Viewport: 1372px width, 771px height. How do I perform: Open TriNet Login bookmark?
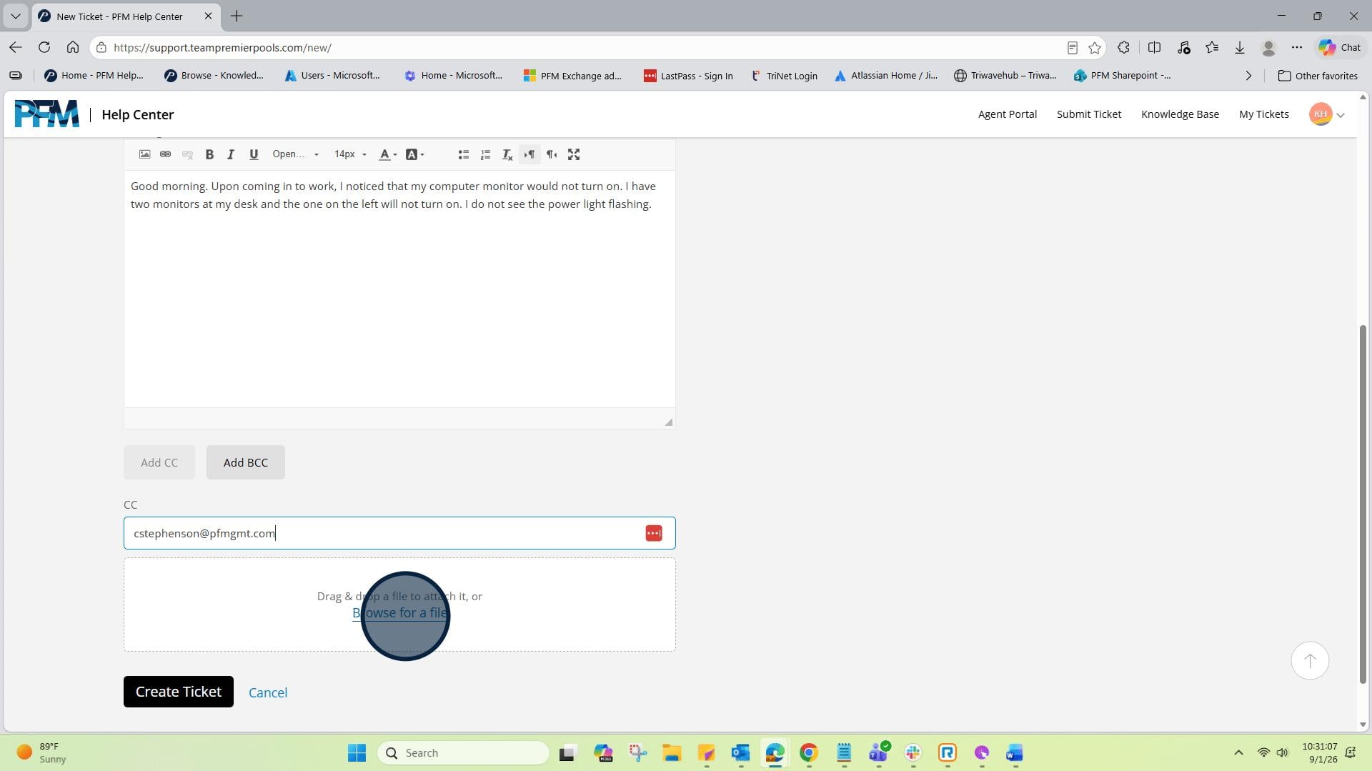pyautogui.click(x=784, y=76)
